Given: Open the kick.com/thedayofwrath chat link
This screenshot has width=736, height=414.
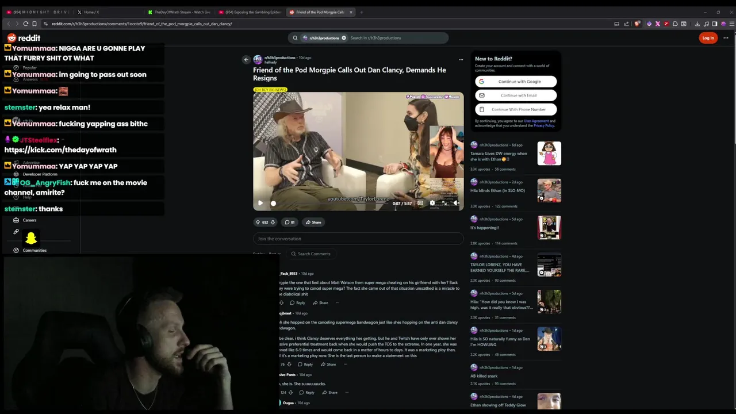Looking at the screenshot, I should pos(60,149).
